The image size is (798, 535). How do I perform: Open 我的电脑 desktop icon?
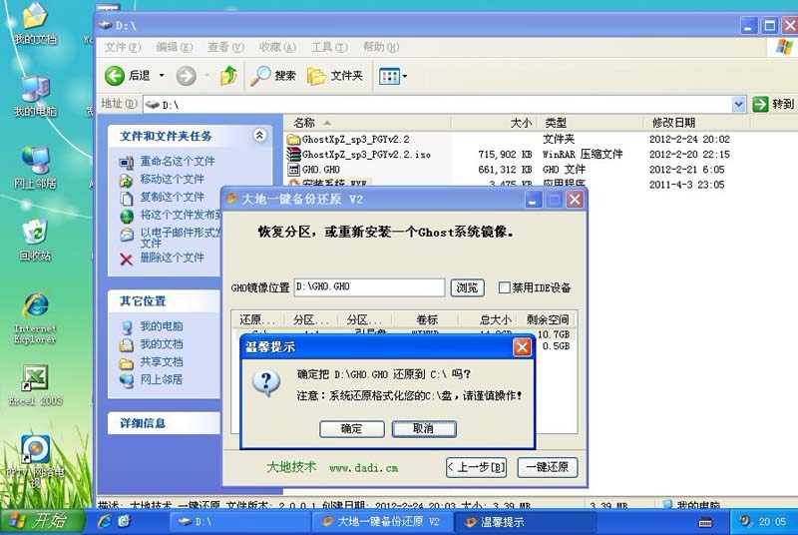(35, 96)
